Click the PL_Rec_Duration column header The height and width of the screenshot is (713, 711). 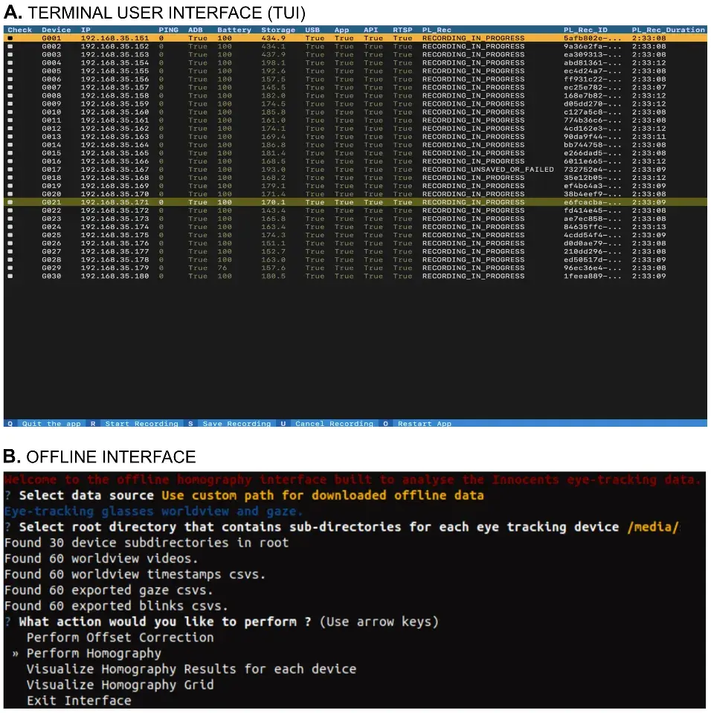pyautogui.click(x=668, y=30)
